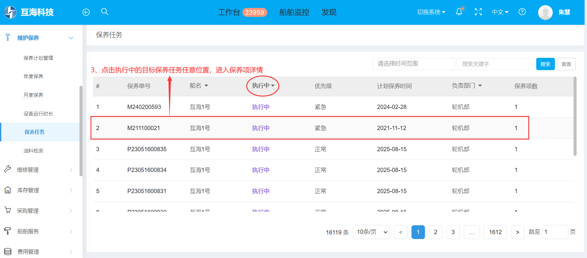Expand 船舶服务 submenu arrow
587x258 pixels.
click(71, 231)
